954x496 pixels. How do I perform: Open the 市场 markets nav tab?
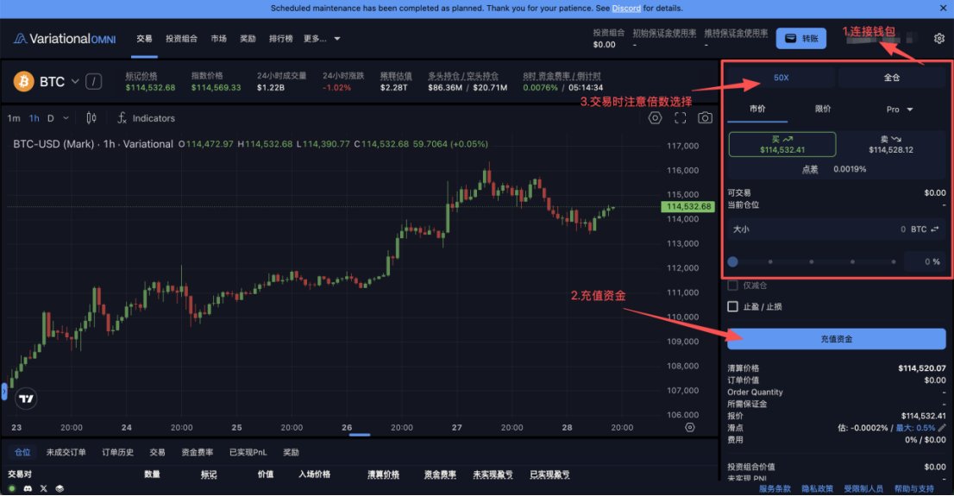click(218, 38)
